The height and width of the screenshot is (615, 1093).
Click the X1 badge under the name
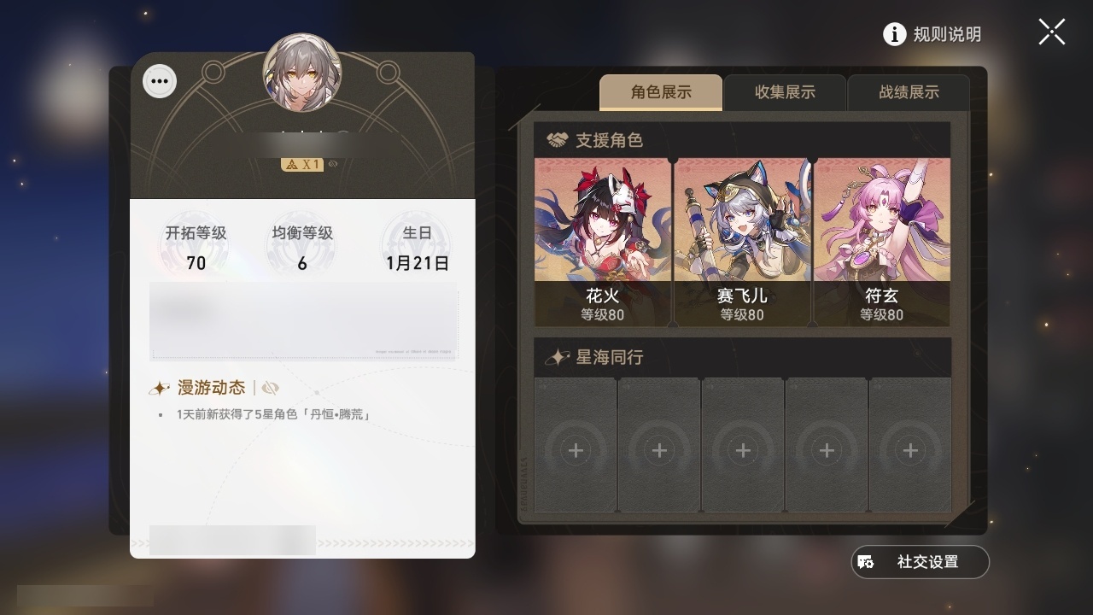tap(302, 164)
